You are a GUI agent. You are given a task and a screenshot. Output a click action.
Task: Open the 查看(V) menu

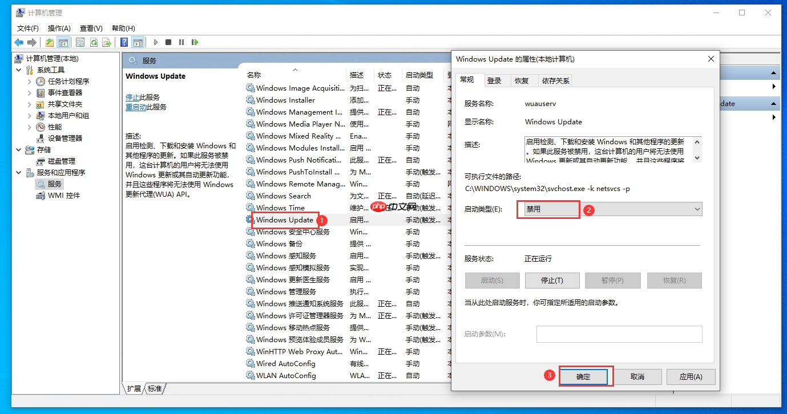pyautogui.click(x=91, y=28)
